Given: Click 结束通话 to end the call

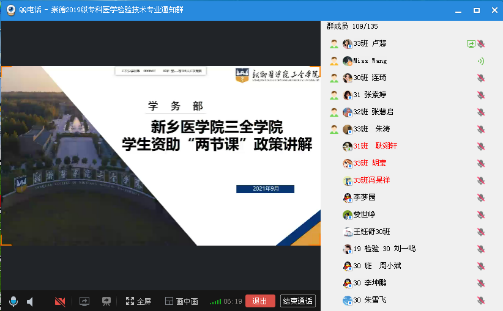Looking at the screenshot, I should click(297, 301).
